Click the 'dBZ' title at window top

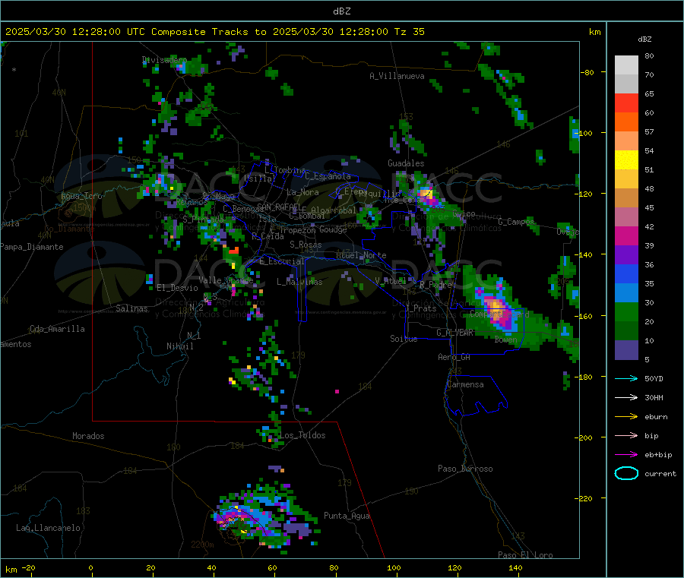click(x=341, y=11)
